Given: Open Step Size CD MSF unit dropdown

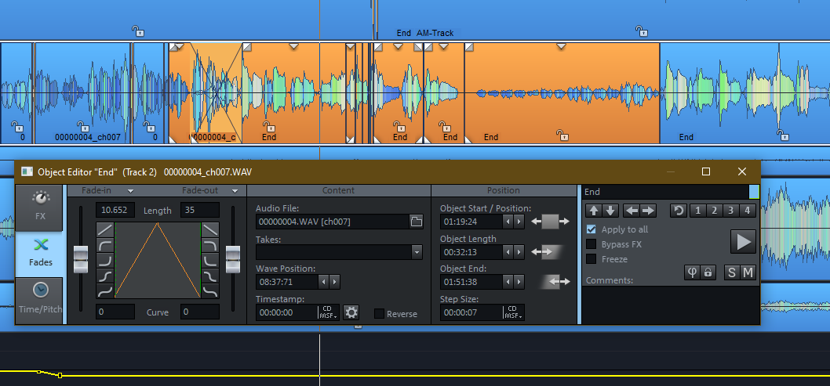Looking at the screenshot, I should 513,312.
